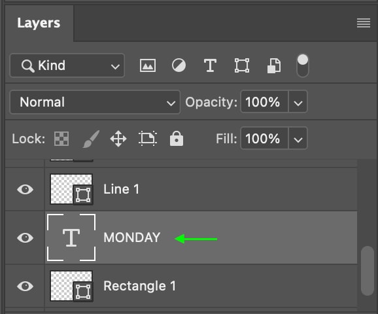Image resolution: width=378 pixels, height=314 pixels.
Task: Lock image pixels brush icon
Action: (x=91, y=139)
